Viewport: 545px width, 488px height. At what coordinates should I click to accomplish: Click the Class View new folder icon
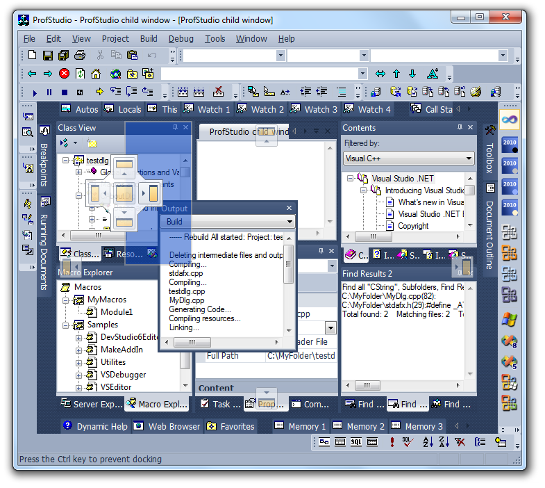coord(92,143)
